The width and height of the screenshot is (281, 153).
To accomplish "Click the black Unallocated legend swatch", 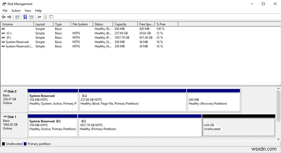I will [x=3, y=144].
